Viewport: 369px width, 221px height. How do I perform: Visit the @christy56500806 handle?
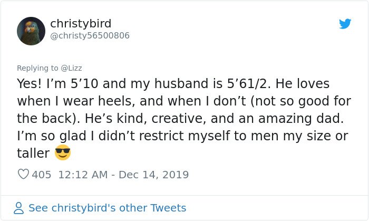coord(90,35)
